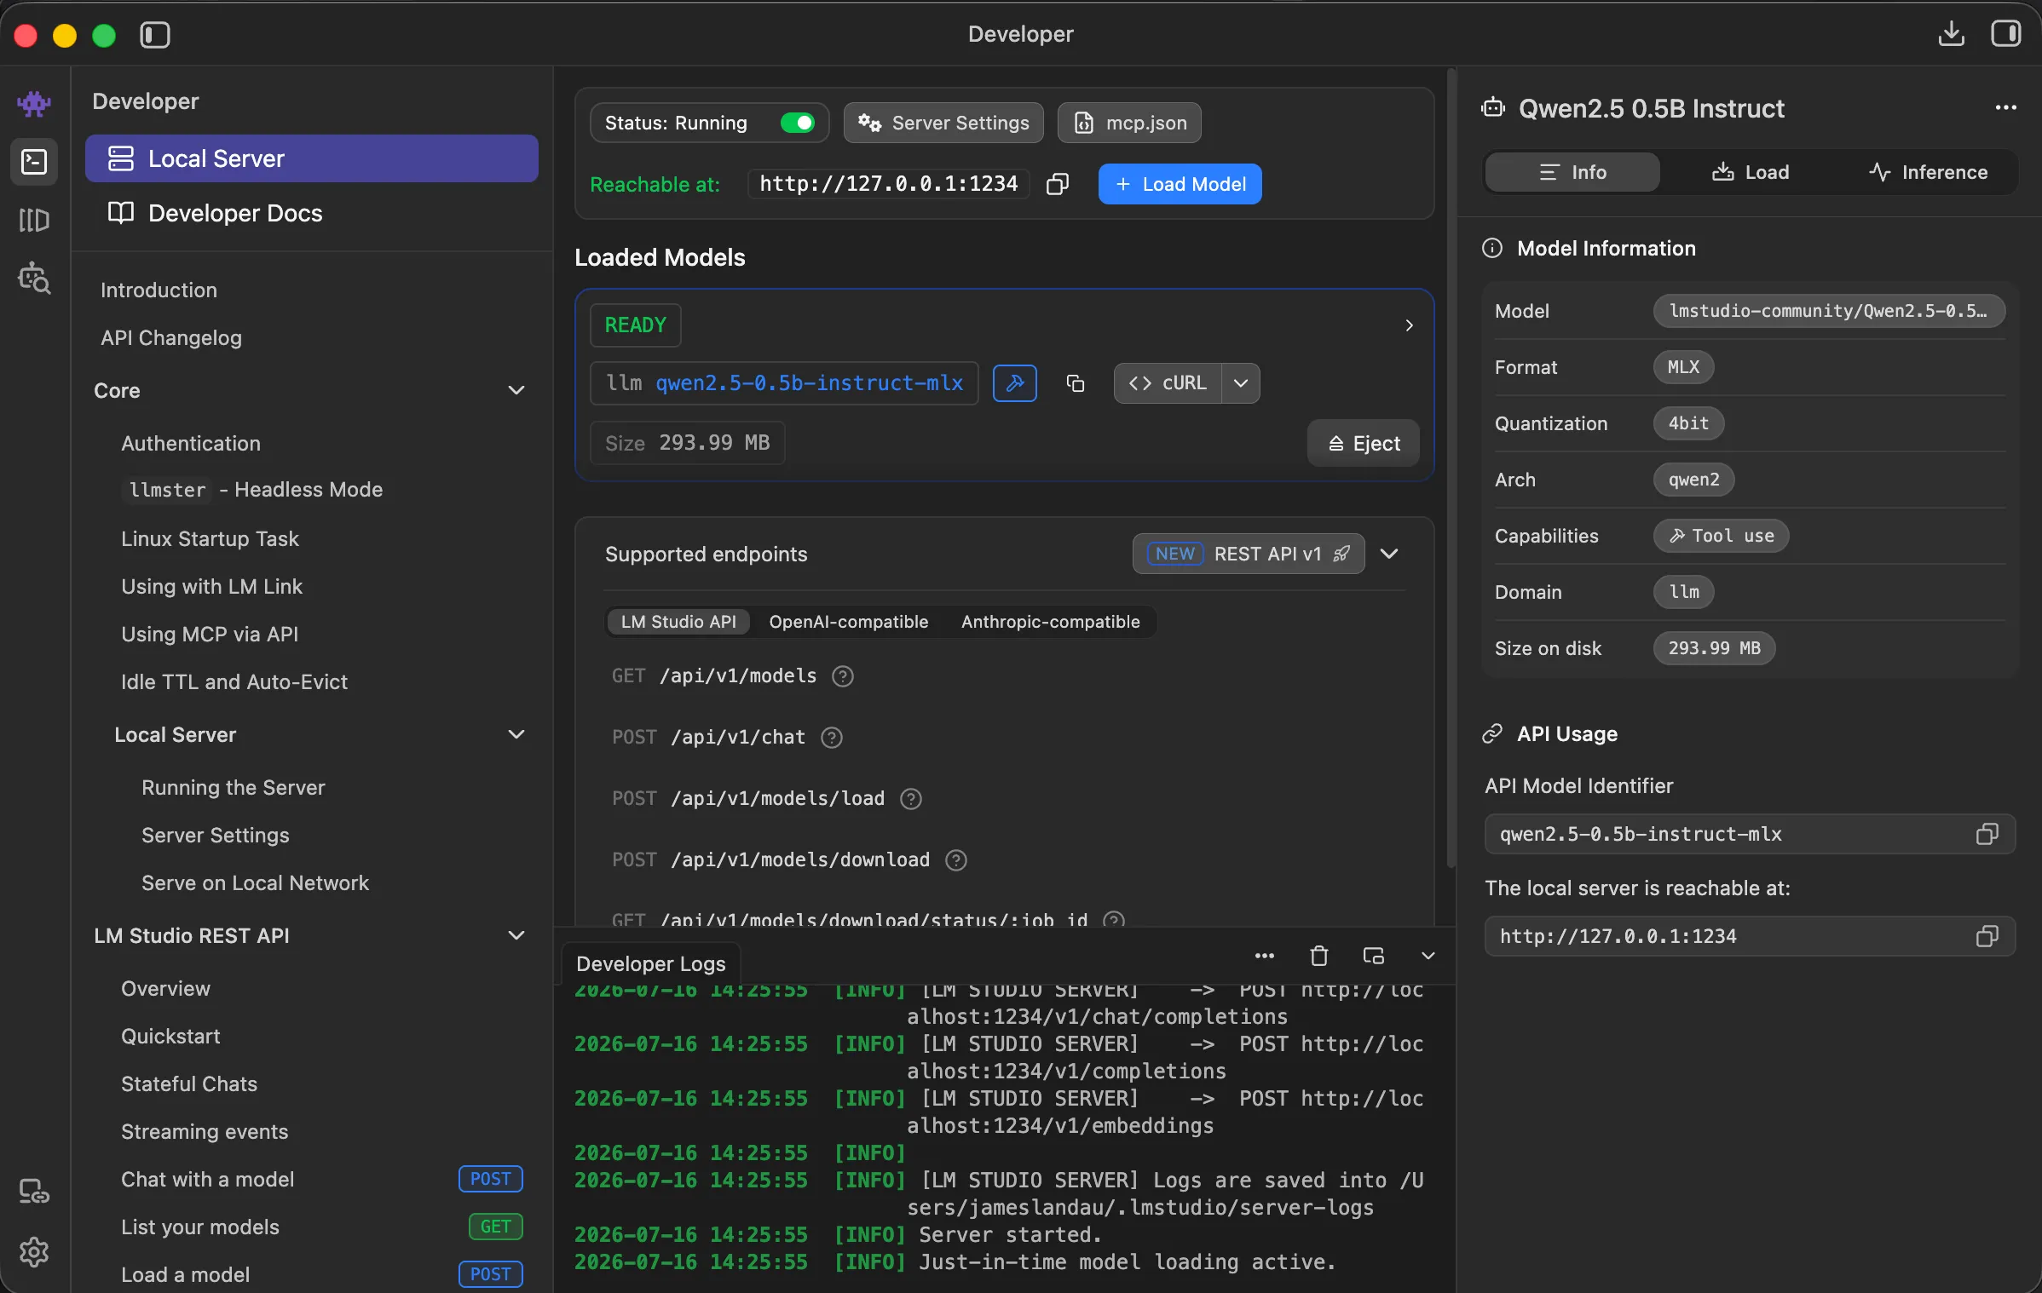Switch to the Load tab
This screenshot has width=2042, height=1293.
(x=1751, y=172)
